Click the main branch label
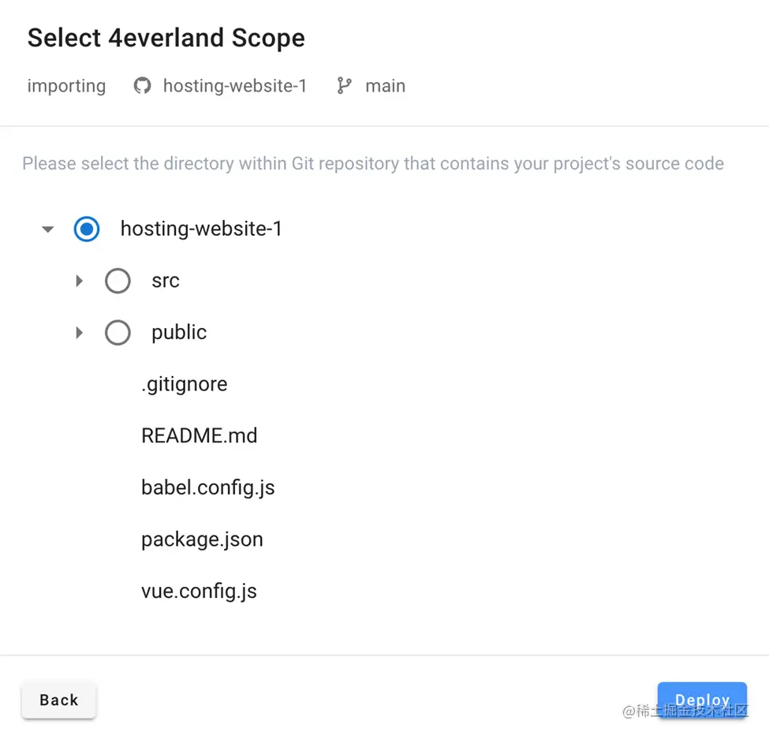Image resolution: width=769 pixels, height=739 pixels. point(385,86)
